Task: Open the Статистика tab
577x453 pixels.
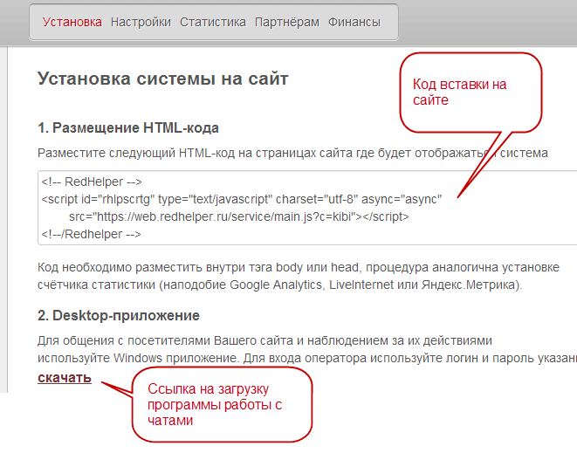Action: 213,22
